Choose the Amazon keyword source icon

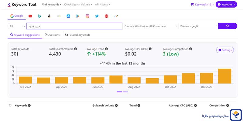(49, 16)
